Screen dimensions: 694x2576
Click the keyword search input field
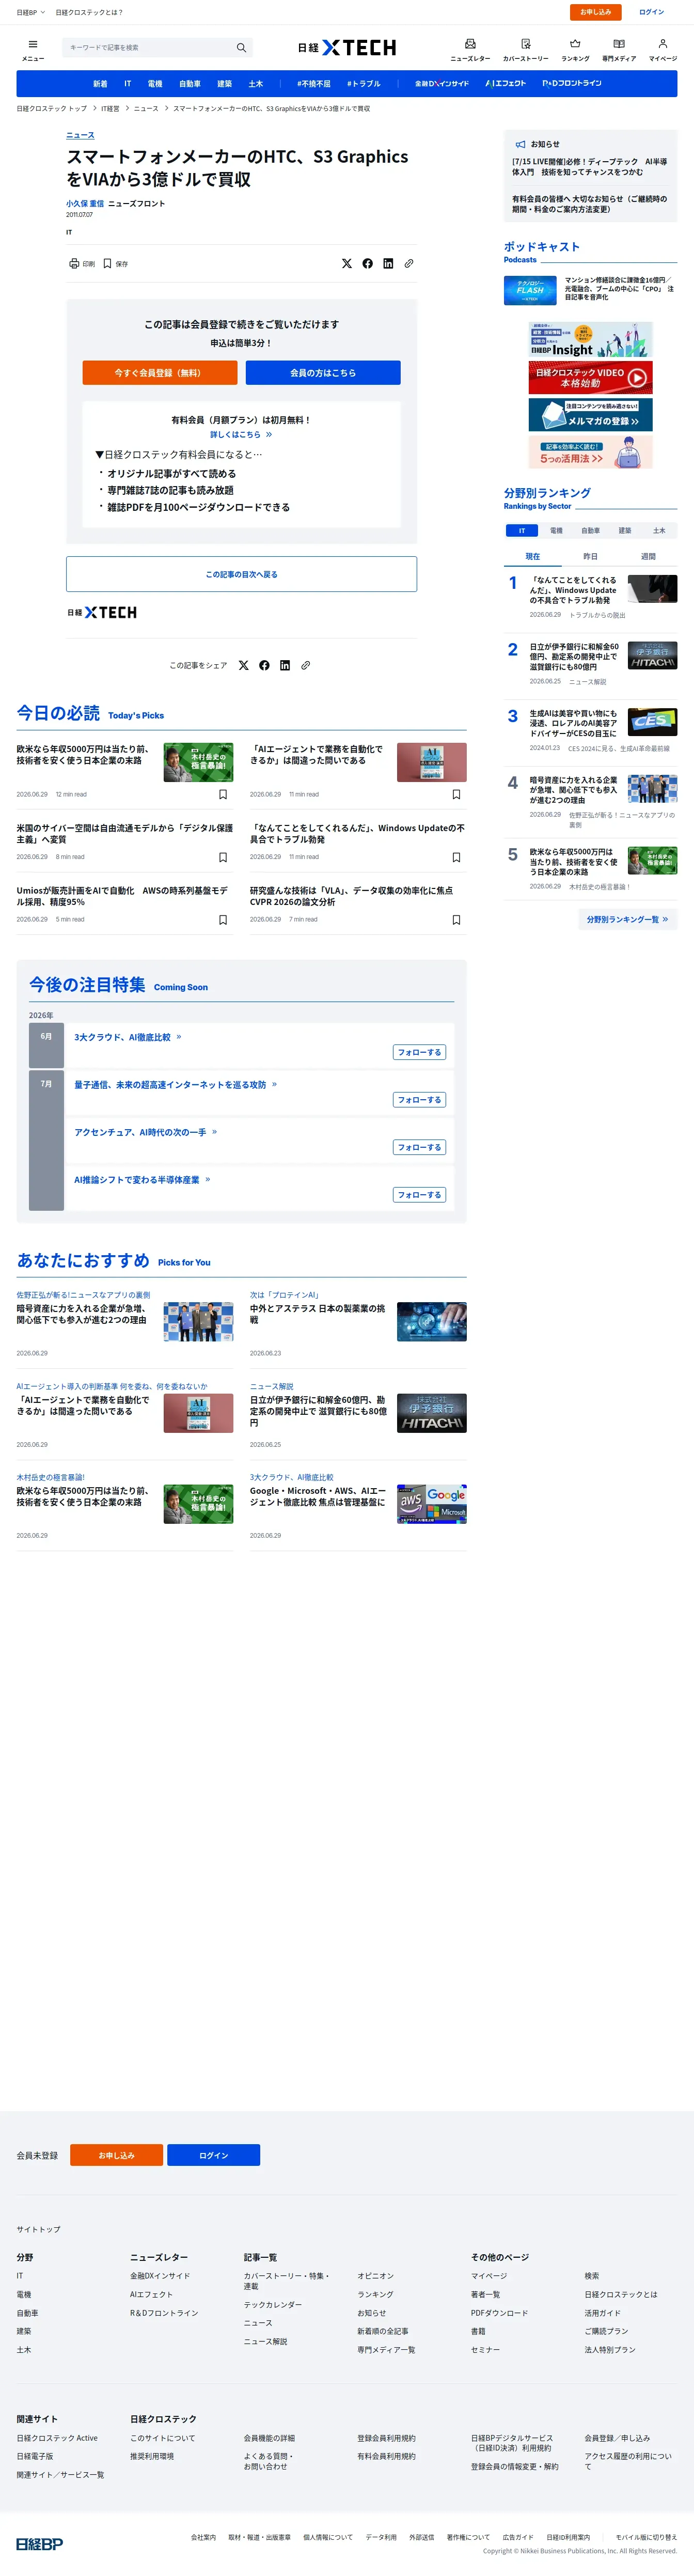(150, 47)
